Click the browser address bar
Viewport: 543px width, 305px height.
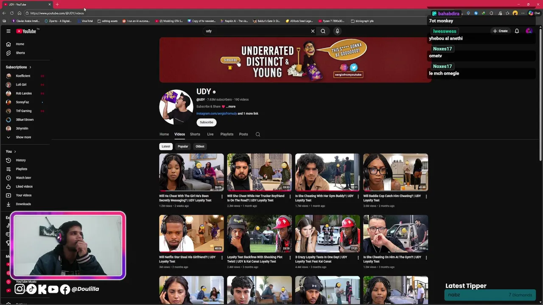coord(225,13)
